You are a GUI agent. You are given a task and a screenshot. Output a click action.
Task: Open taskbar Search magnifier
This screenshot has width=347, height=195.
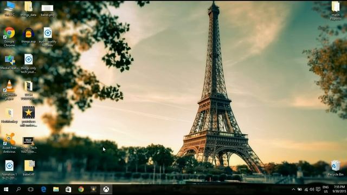[18, 189]
